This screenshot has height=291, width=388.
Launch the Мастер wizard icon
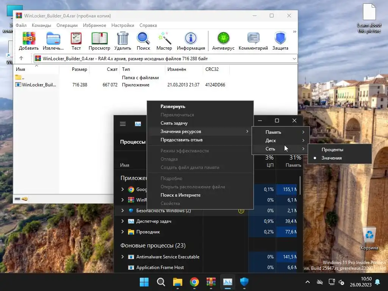click(164, 41)
